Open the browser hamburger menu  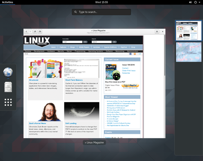tap(157, 32)
